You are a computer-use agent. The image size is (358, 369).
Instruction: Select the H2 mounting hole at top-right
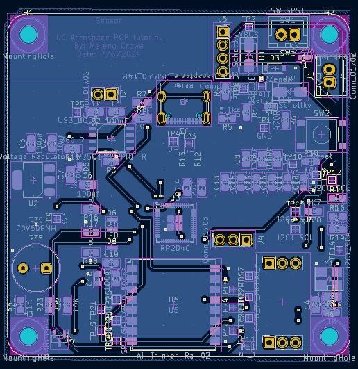click(x=330, y=35)
